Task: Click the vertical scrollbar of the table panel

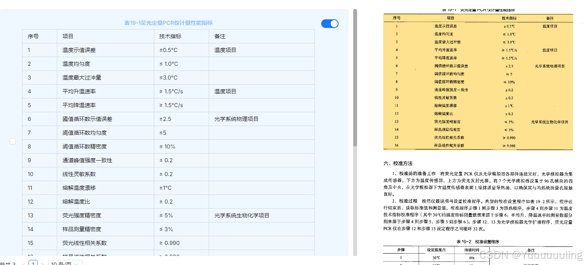Action: [355, 78]
